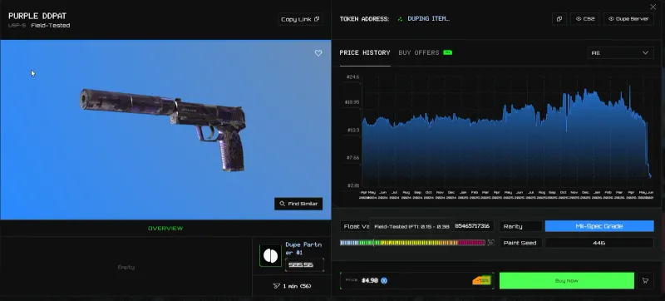Viewport: 665px width, 301px height.
Task: Click the float number ending 85465717316
Action: click(472, 226)
